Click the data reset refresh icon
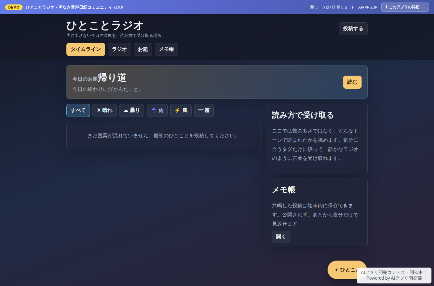The image size is (434, 286). (312, 7)
